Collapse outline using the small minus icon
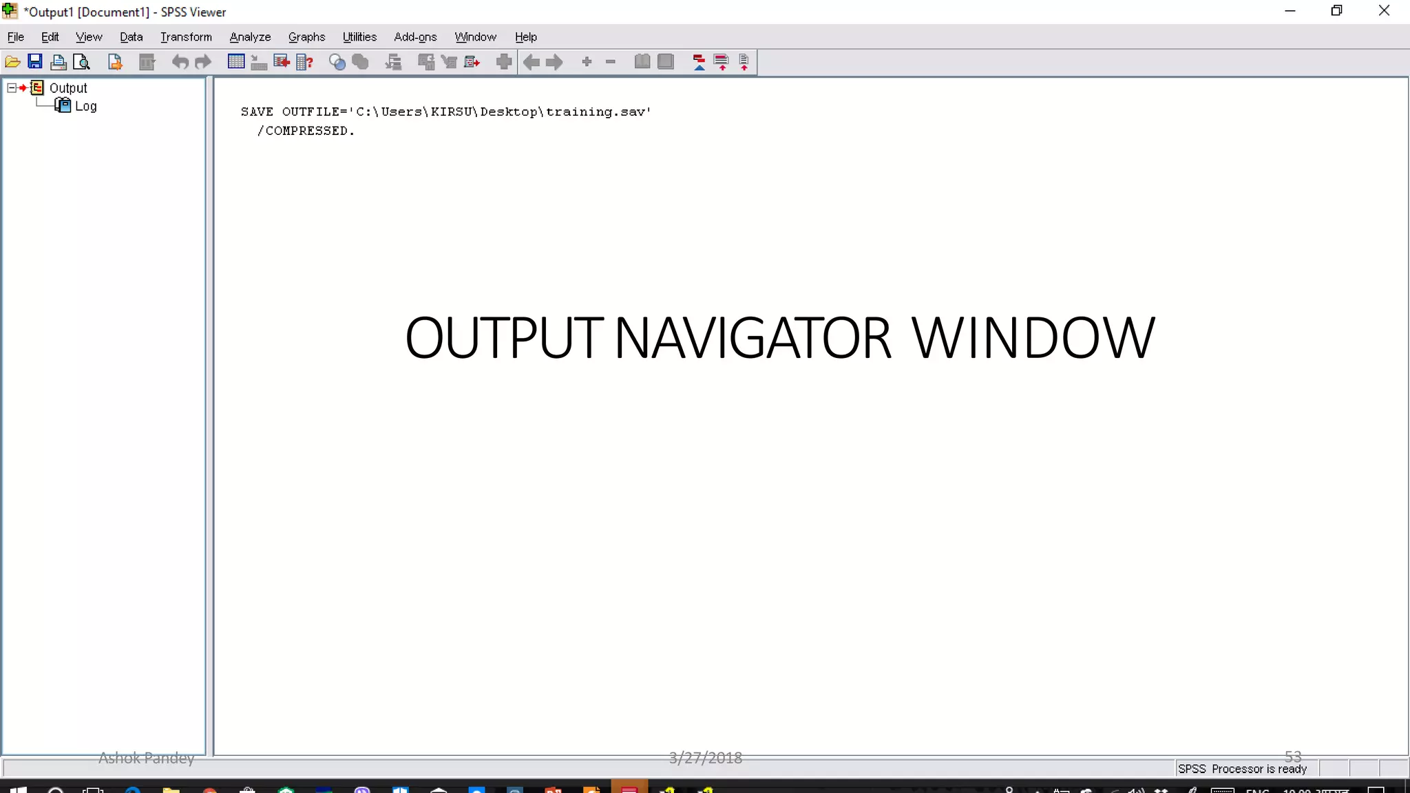The image size is (1410, 793). [610, 62]
